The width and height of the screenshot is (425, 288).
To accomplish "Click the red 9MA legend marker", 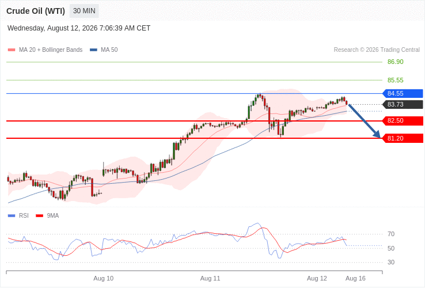I will click(40, 216).
